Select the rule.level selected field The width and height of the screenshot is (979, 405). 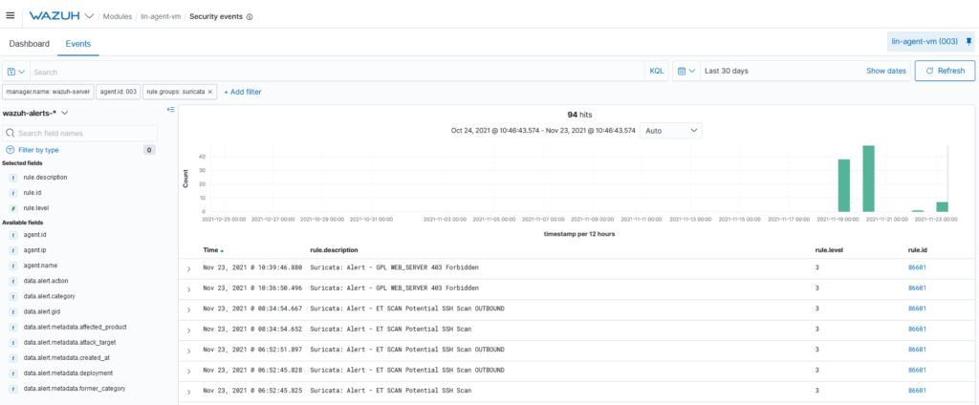pyautogui.click(x=35, y=208)
